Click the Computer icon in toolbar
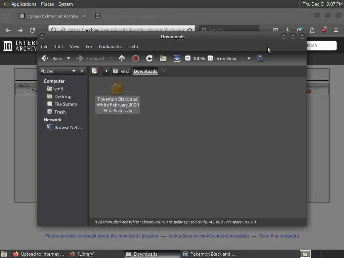The width and height of the screenshot is (344, 258). pos(177,58)
